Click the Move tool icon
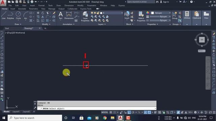Image resolution: width=216 pixels, height=121 pixels. click(x=38, y=13)
